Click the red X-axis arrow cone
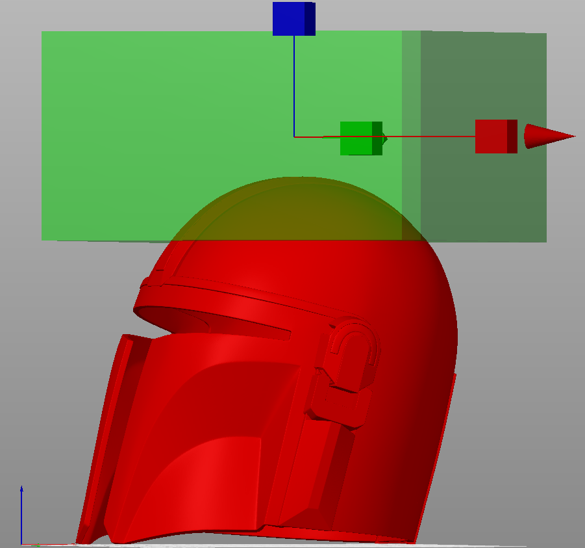 (x=549, y=137)
